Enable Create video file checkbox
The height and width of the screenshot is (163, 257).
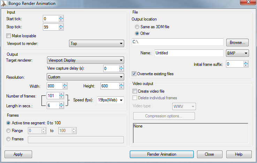click(x=135, y=91)
